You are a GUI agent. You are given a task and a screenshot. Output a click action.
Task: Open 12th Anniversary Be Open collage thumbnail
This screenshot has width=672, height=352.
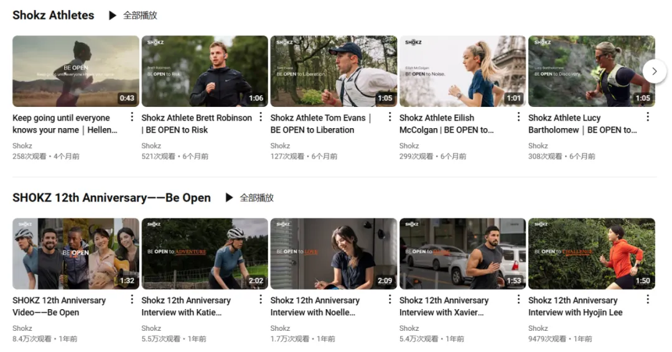[x=76, y=254]
